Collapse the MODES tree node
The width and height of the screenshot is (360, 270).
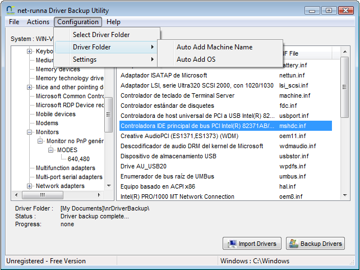click(50, 150)
